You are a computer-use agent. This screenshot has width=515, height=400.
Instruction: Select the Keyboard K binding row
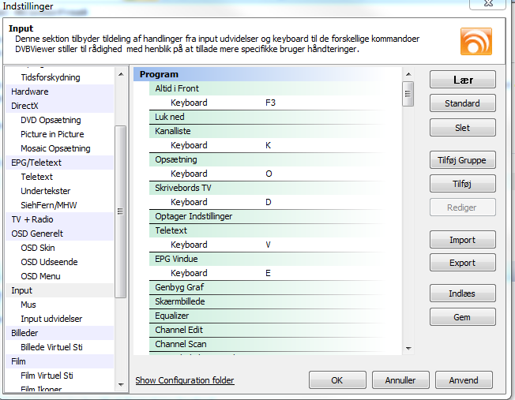275,145
